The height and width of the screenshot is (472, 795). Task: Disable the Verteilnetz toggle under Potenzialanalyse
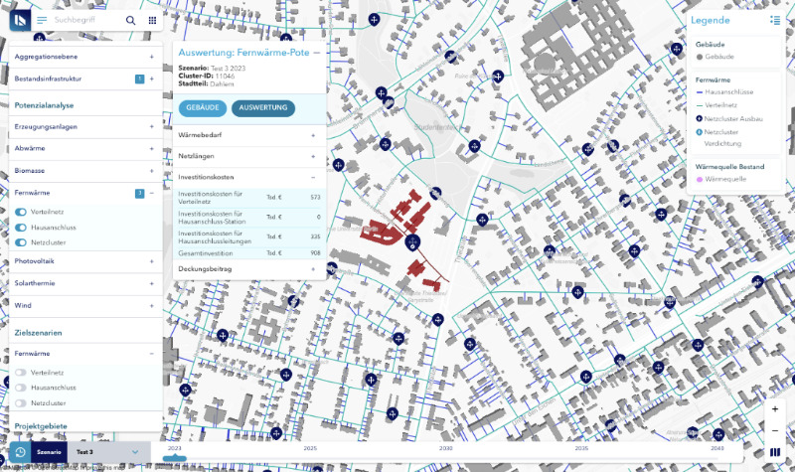point(21,212)
